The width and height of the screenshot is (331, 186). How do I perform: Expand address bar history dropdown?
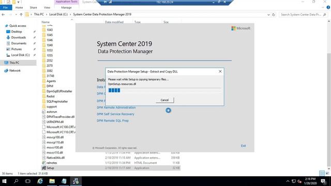coord(268,15)
